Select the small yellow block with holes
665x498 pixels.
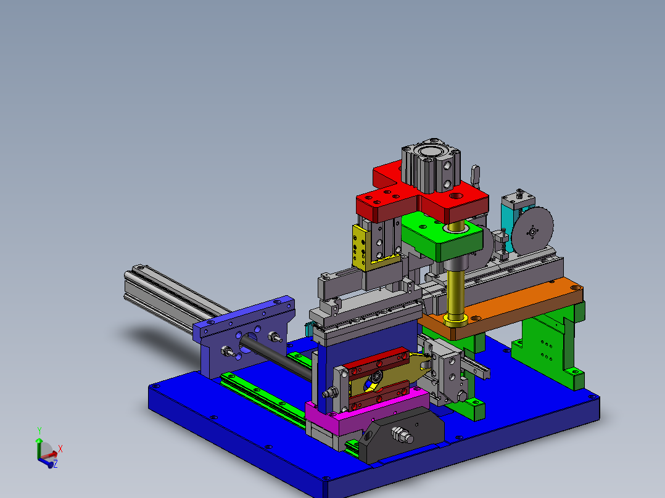click(361, 248)
